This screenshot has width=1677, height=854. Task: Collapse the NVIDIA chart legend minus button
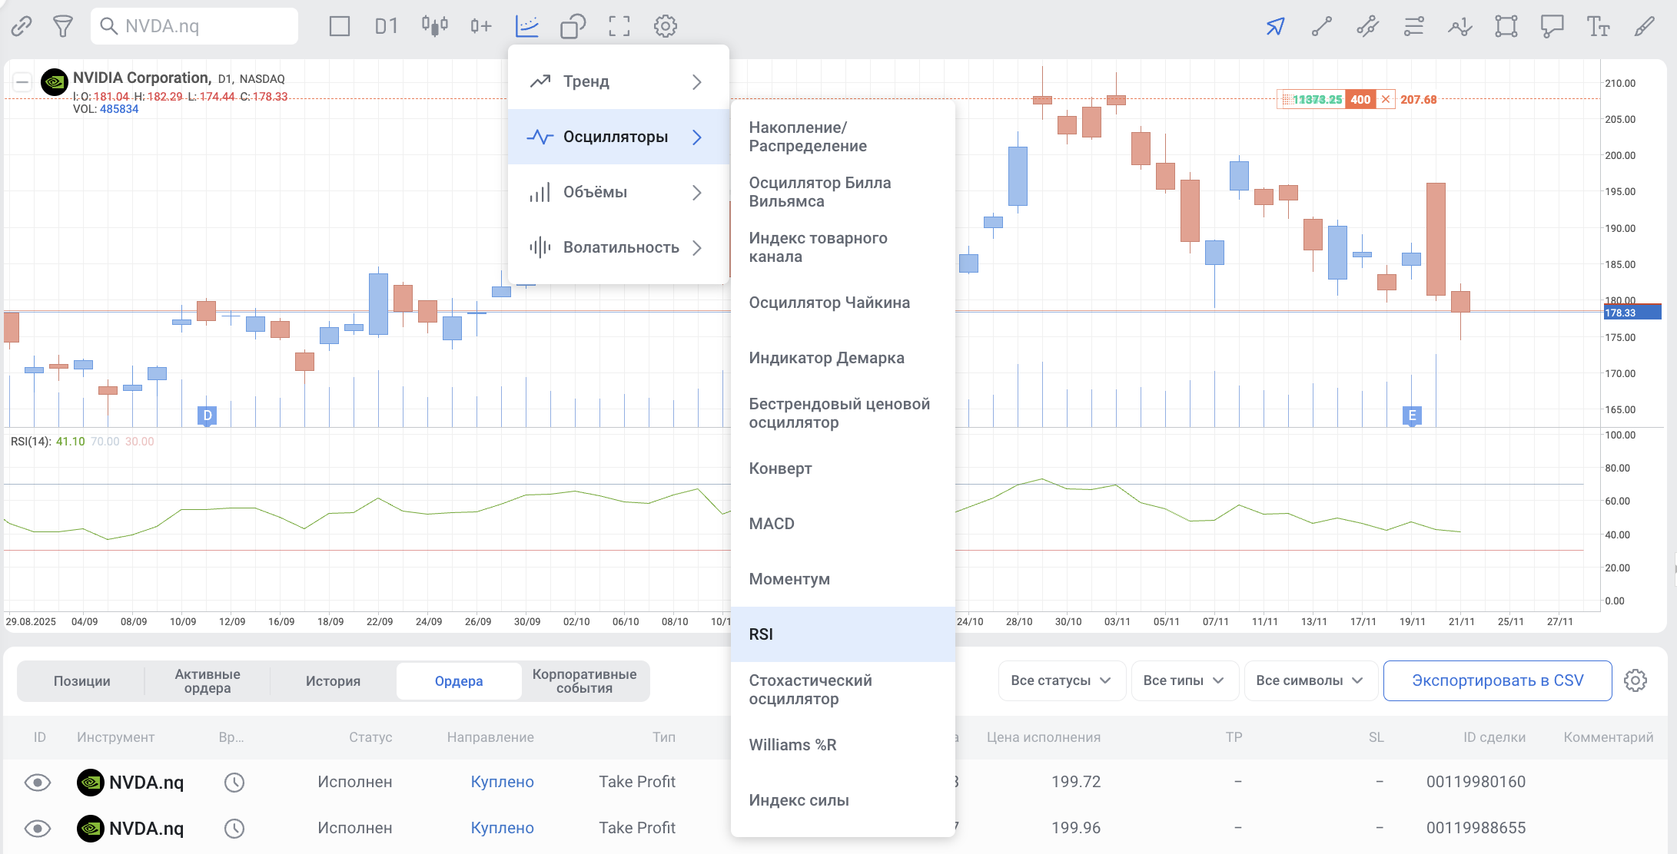[x=22, y=81]
